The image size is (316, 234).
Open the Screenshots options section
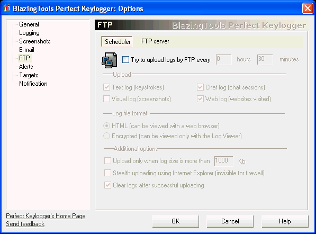34,41
